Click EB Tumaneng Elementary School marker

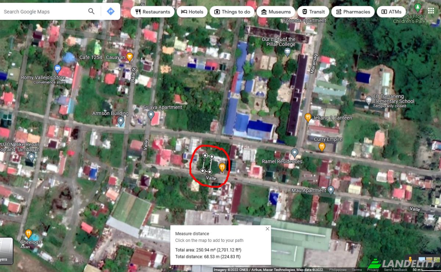pyautogui.click(x=369, y=99)
